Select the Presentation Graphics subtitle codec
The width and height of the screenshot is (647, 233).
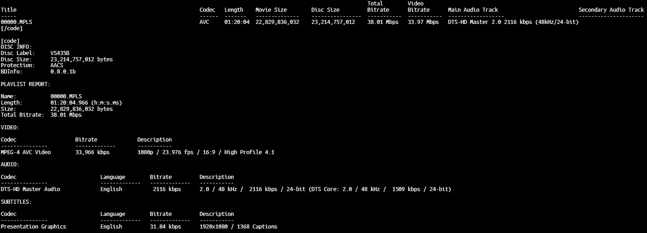33,226
